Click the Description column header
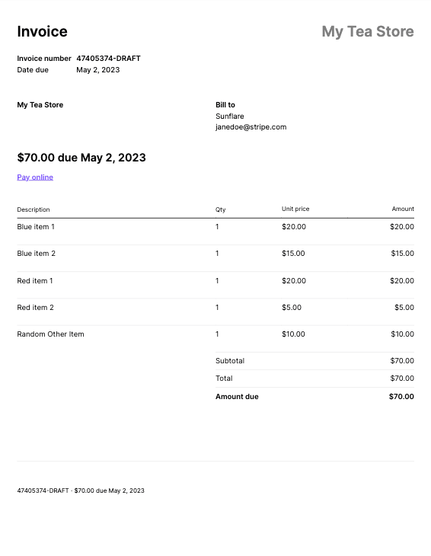The width and height of the screenshot is (431, 556). [x=34, y=209]
